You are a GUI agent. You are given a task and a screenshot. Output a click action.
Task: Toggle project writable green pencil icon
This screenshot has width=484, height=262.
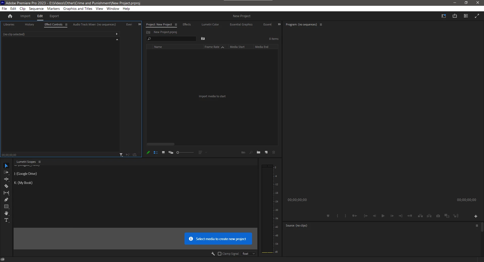click(148, 152)
